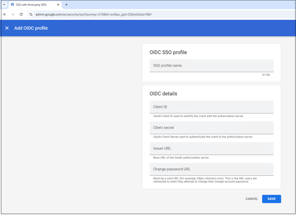The height and width of the screenshot is (215, 296).
Task: Click the OIDC details heading
Action: tap(163, 94)
